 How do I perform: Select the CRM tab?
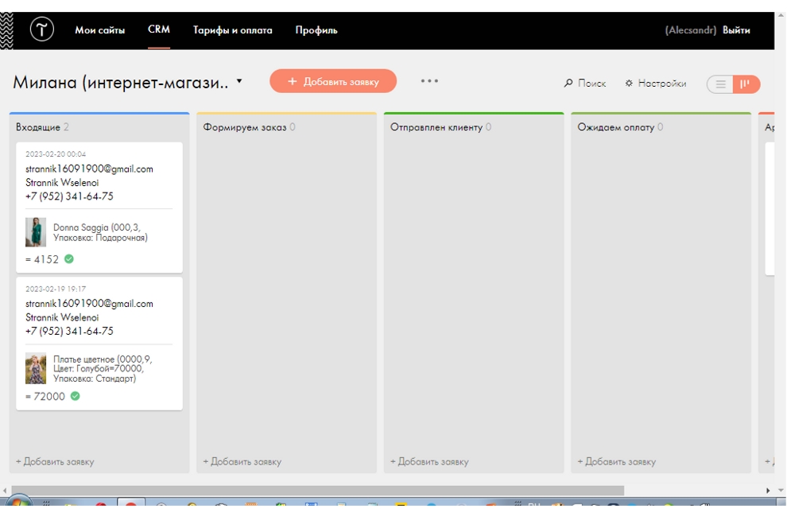coord(159,29)
